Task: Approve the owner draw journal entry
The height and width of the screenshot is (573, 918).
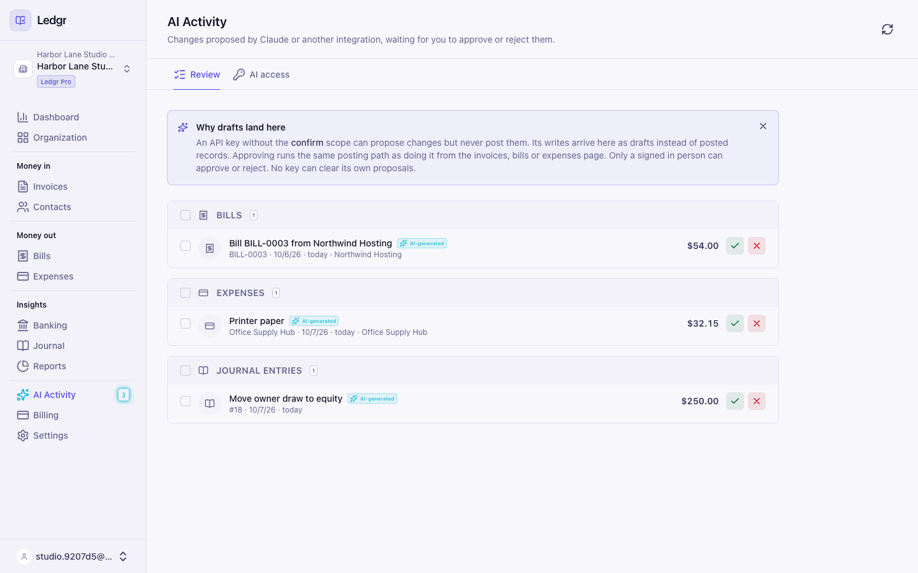Action: [735, 401]
